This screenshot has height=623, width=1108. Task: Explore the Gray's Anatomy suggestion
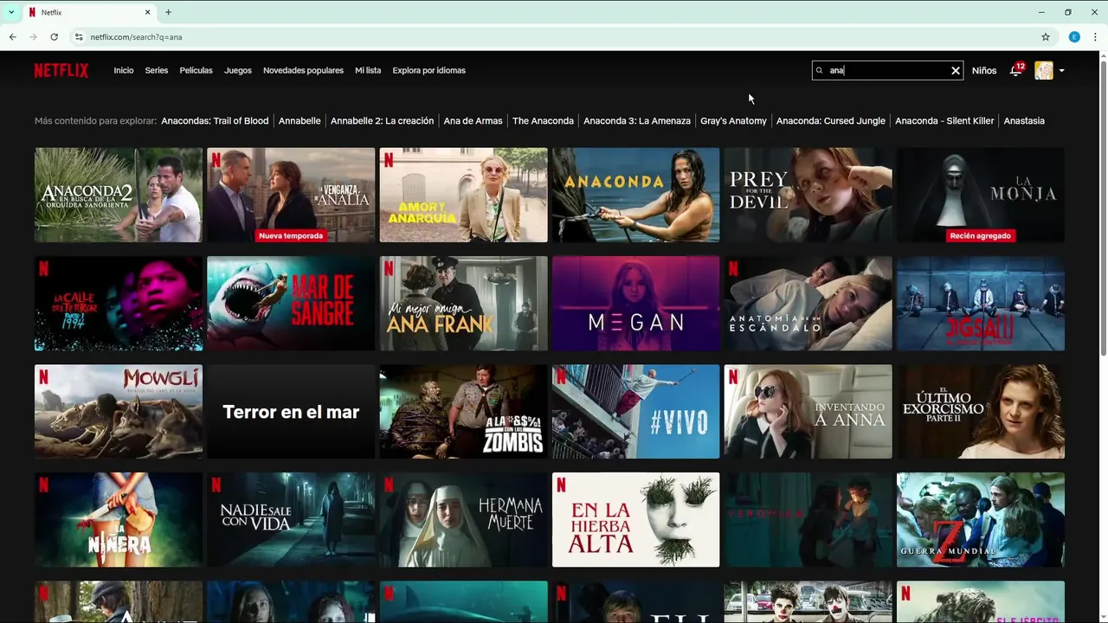click(x=733, y=121)
